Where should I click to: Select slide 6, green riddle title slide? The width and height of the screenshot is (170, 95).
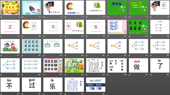click(x=117, y=7)
